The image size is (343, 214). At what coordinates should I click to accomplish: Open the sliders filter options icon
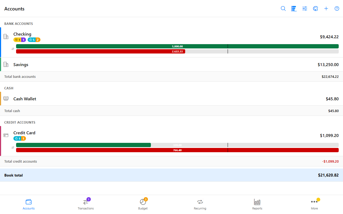click(x=305, y=9)
